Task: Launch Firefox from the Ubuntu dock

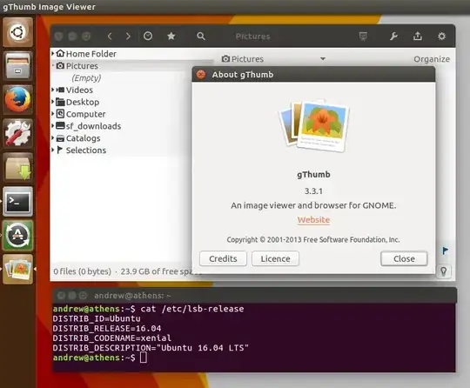Action: pyautogui.click(x=17, y=99)
